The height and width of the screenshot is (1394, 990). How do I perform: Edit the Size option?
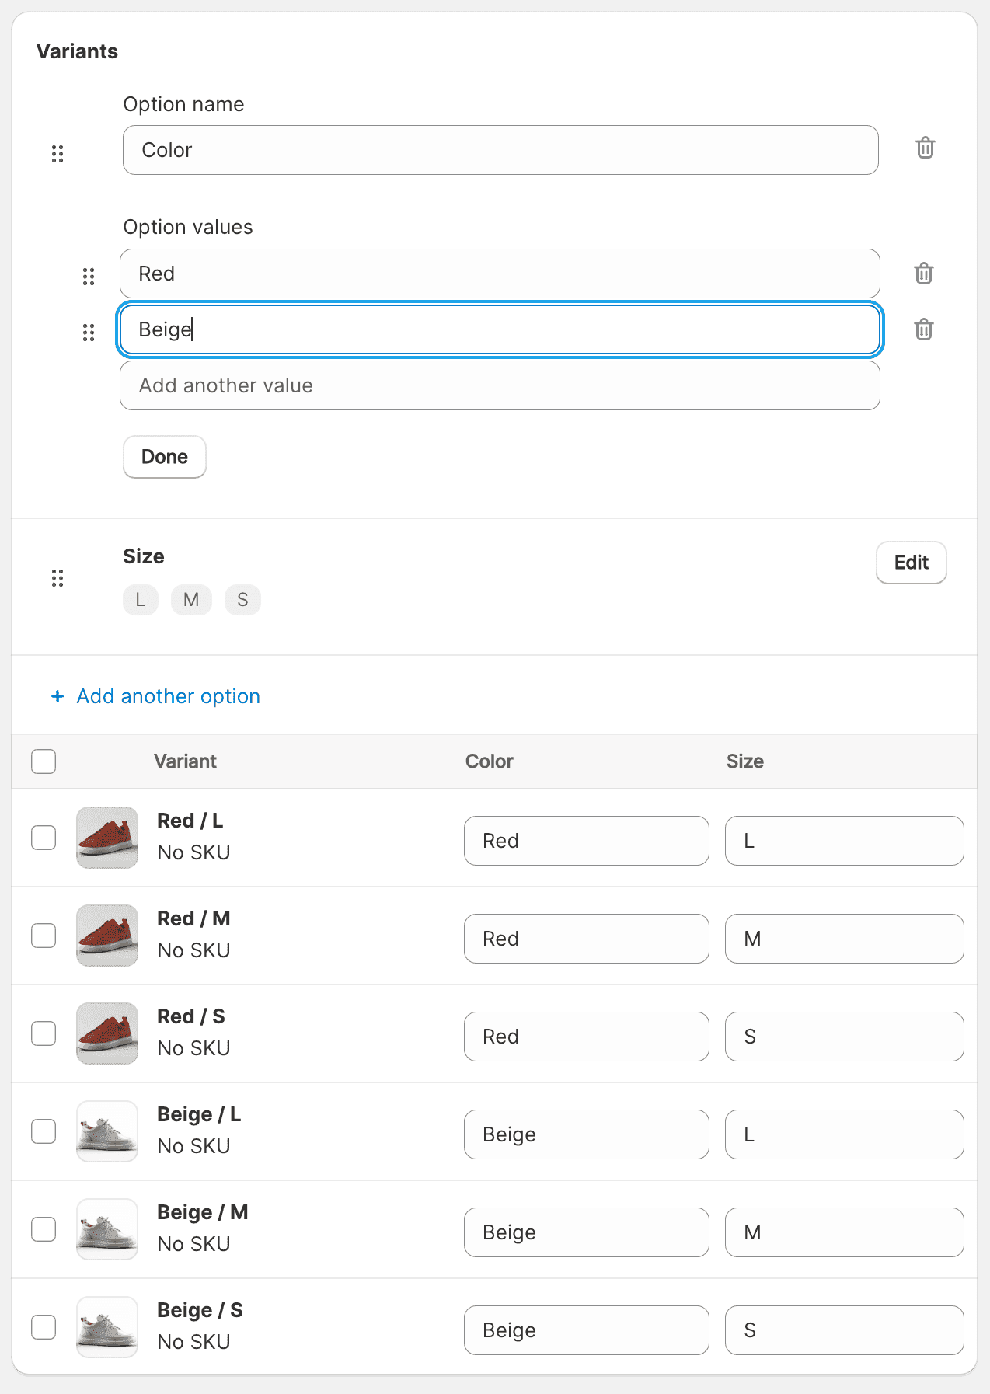[911, 563]
